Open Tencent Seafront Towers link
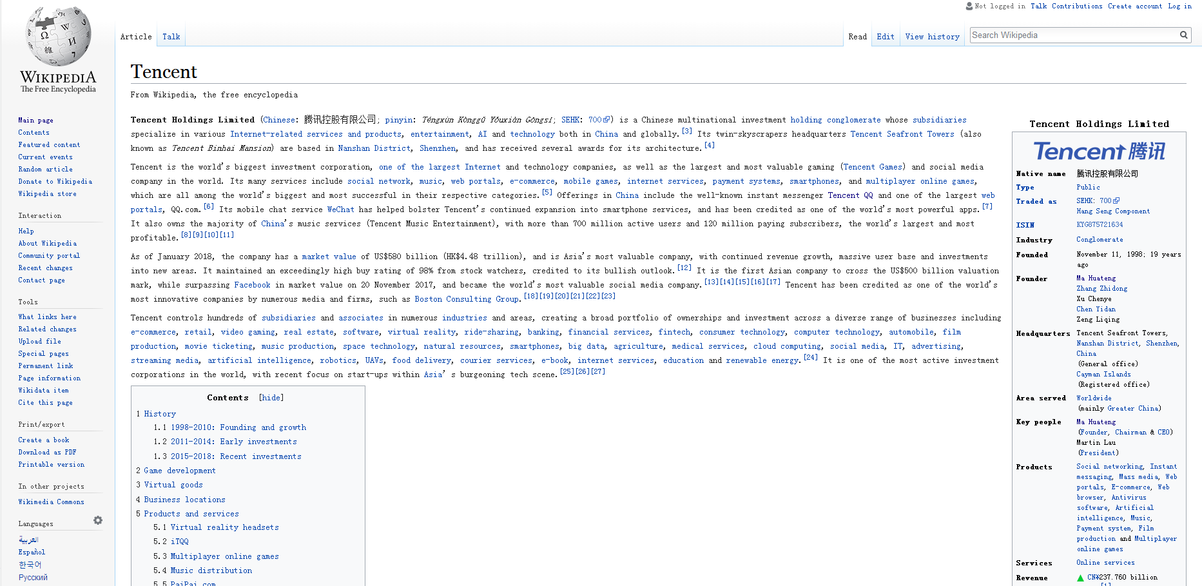The image size is (1202, 586). tap(902, 134)
